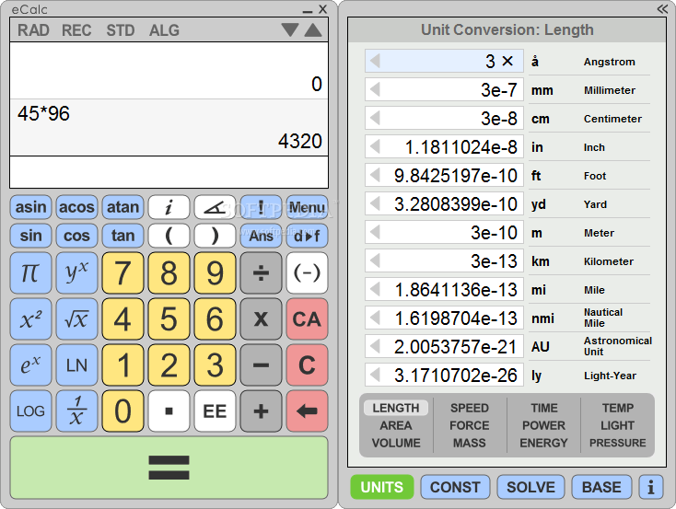
Task: Toggle the ALG entry mode
Action: click(x=164, y=30)
